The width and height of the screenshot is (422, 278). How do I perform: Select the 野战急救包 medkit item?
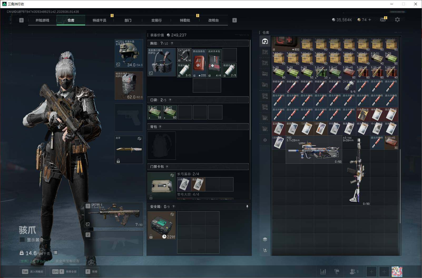pos(199,63)
